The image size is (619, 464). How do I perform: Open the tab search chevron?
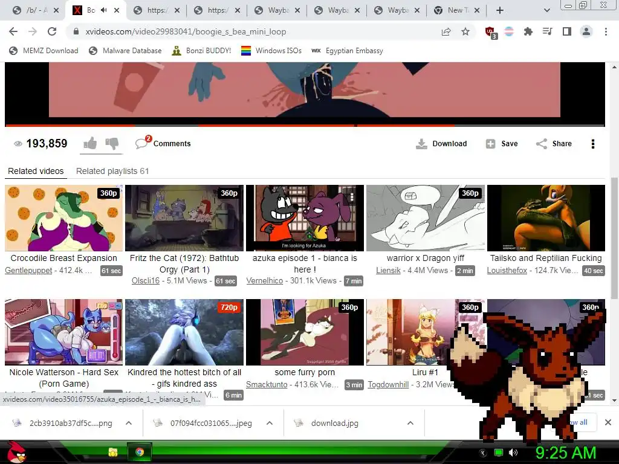(x=546, y=11)
